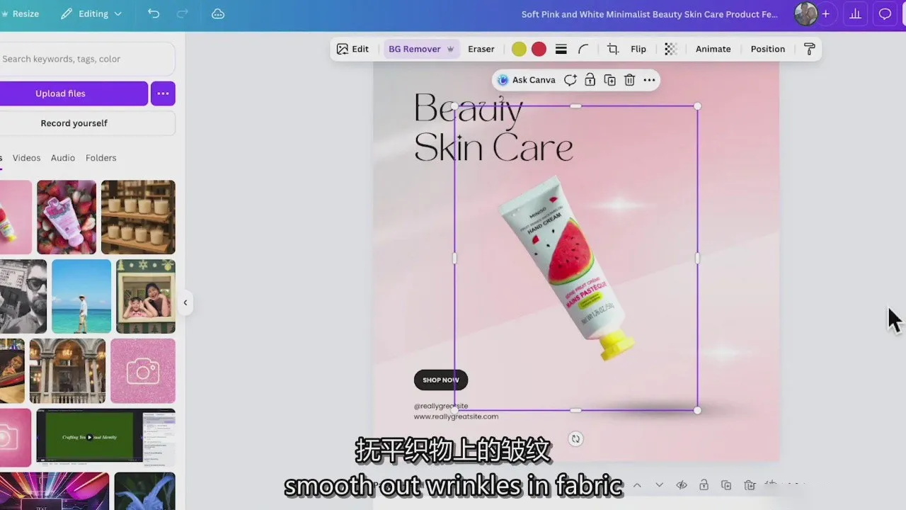Open the Position panel
The width and height of the screenshot is (906, 510).
tap(767, 49)
